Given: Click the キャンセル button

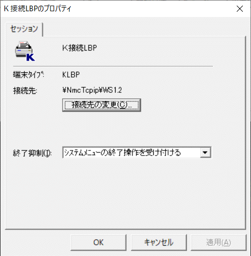Looking at the screenshot, I should tap(159, 242).
